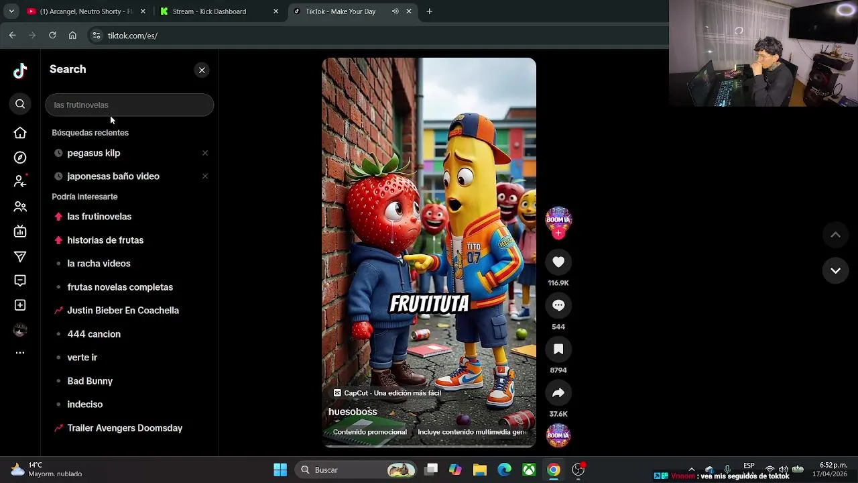
Task: Click the search input field
Action: (x=129, y=105)
